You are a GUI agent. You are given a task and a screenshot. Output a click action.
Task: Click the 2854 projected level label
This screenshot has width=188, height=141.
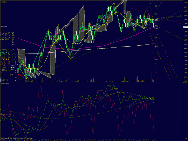[157, 14]
